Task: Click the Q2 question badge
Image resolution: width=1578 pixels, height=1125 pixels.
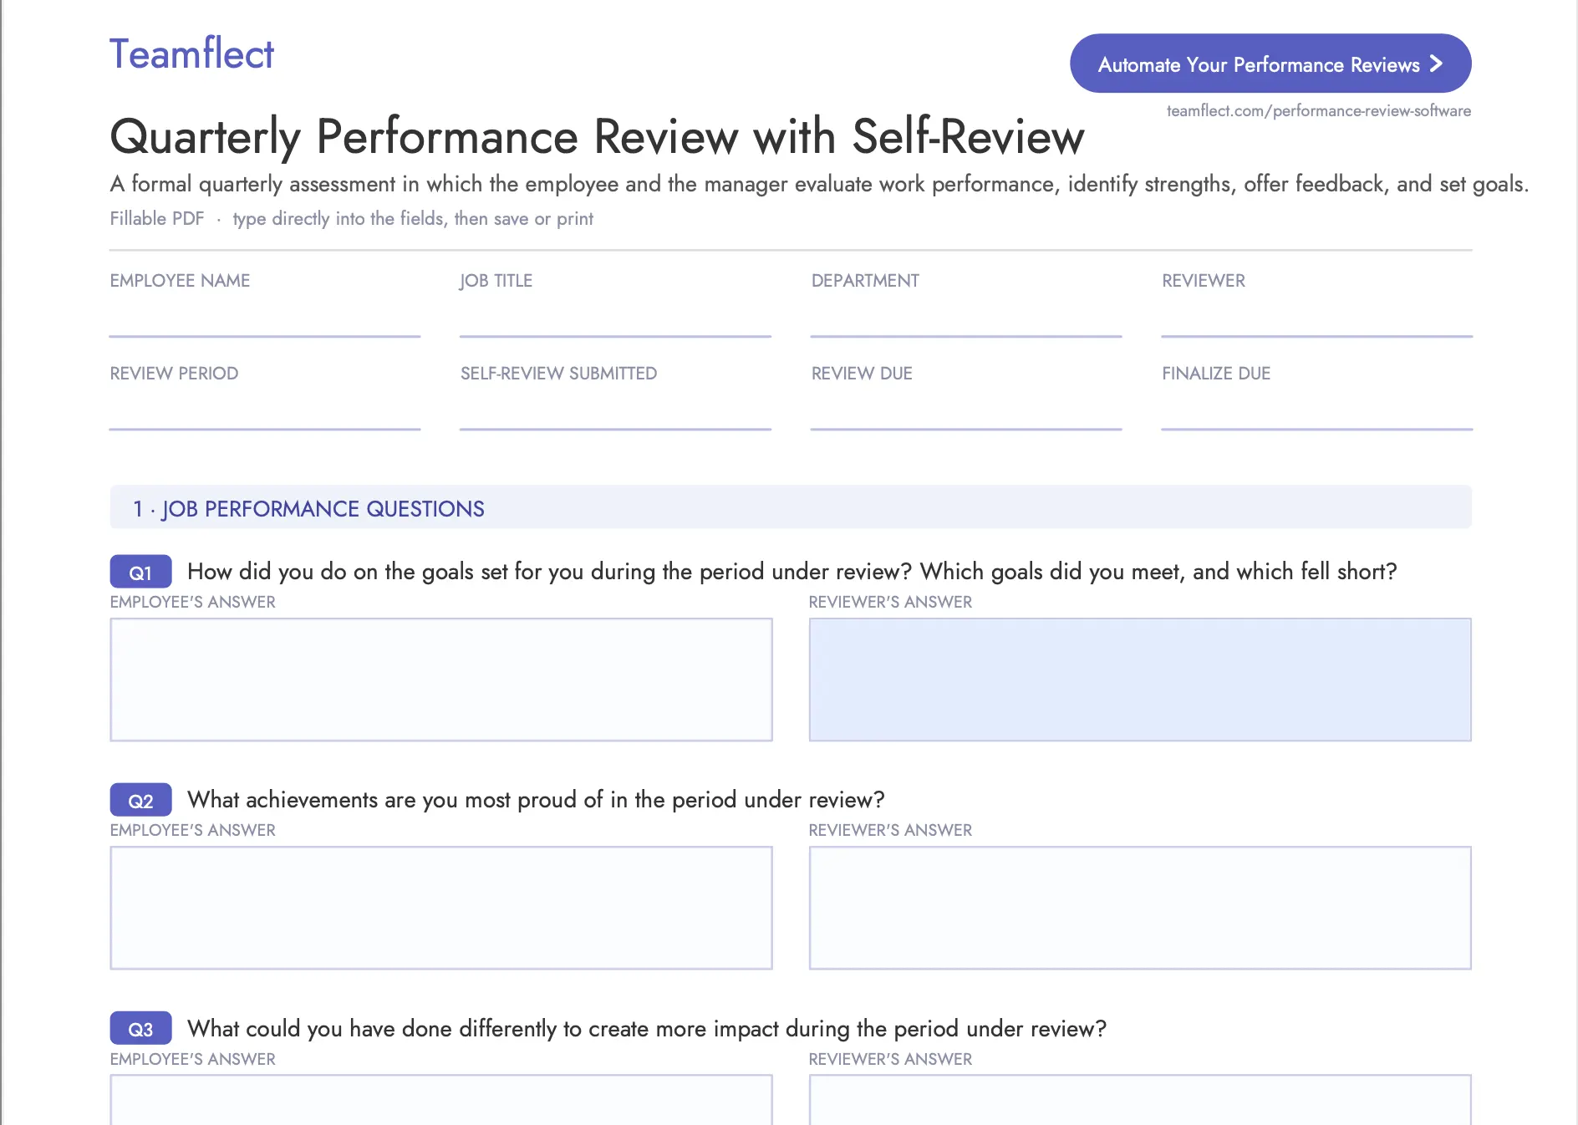Action: (140, 800)
